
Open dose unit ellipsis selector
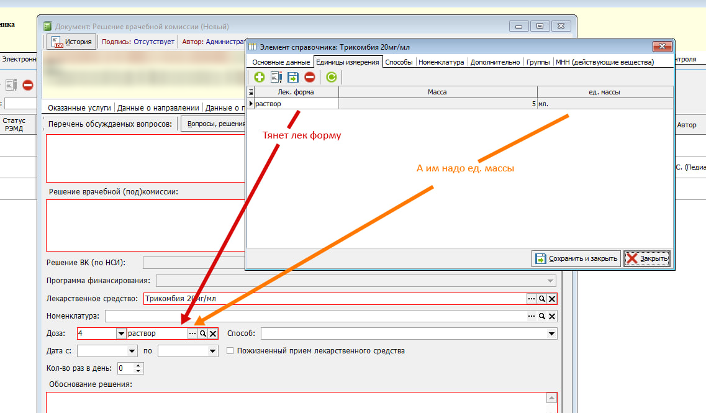click(x=192, y=334)
